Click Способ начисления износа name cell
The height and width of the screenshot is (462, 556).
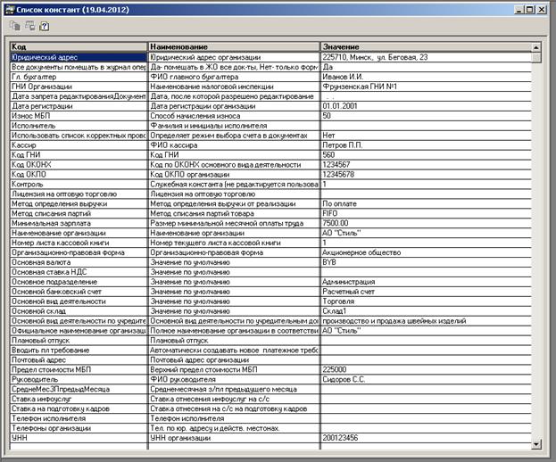234,116
